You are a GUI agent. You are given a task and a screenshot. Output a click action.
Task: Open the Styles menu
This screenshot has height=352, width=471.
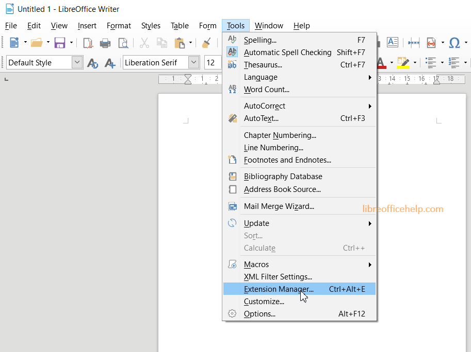tap(151, 26)
